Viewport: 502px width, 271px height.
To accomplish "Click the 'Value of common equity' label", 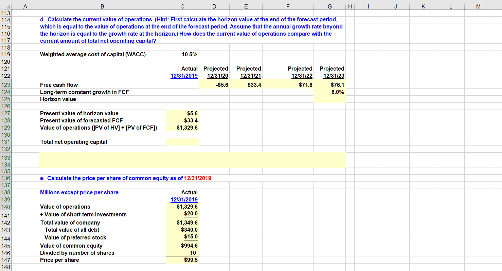I will coord(71,246).
